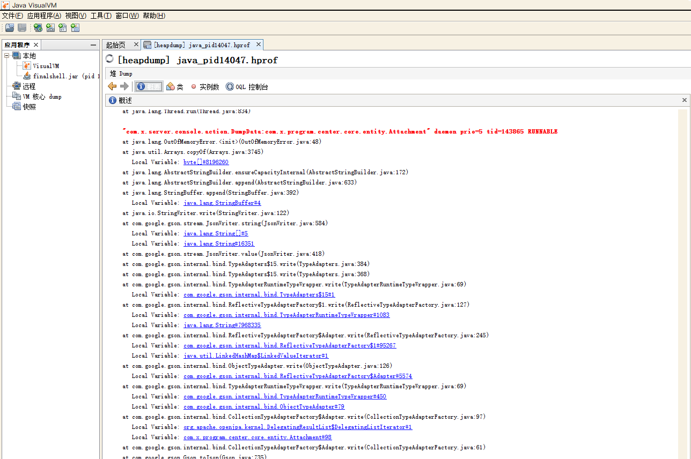The width and height of the screenshot is (691, 459).
Task: Close the java_pid14047.hprof heapdump tab
Action: coord(259,45)
